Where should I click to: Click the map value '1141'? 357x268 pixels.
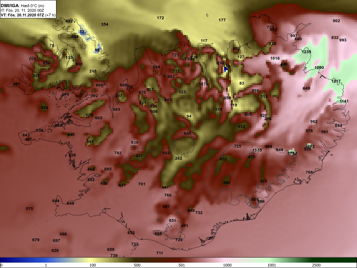344,101
